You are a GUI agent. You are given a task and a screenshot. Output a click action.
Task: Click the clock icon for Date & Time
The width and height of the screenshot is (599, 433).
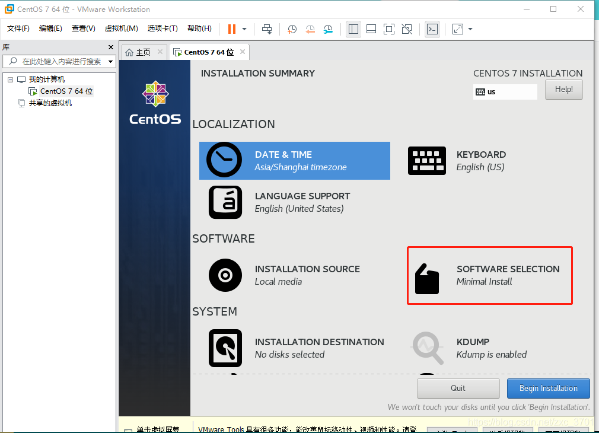point(224,160)
